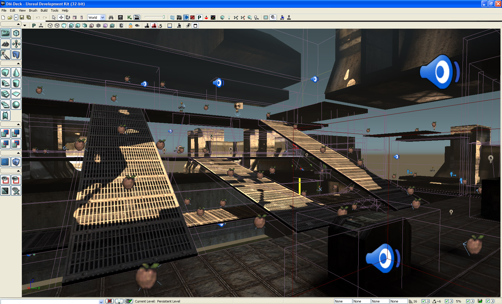502x304 pixels.
Task: Build a Cylinder brush
Action: [16, 83]
